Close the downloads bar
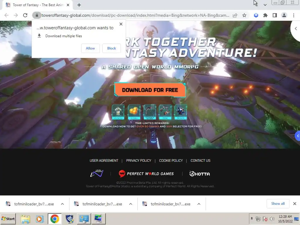The width and height of the screenshot is (300, 225). point(295,204)
